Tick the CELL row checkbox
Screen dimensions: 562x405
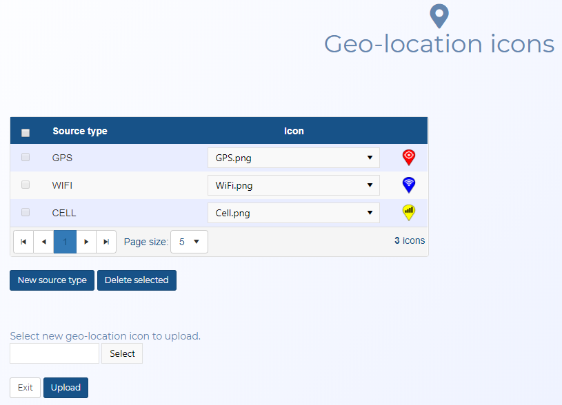(26, 212)
